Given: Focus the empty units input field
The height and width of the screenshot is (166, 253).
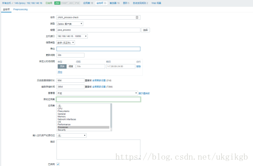Looking at the screenshot, I should click(x=98, y=49).
